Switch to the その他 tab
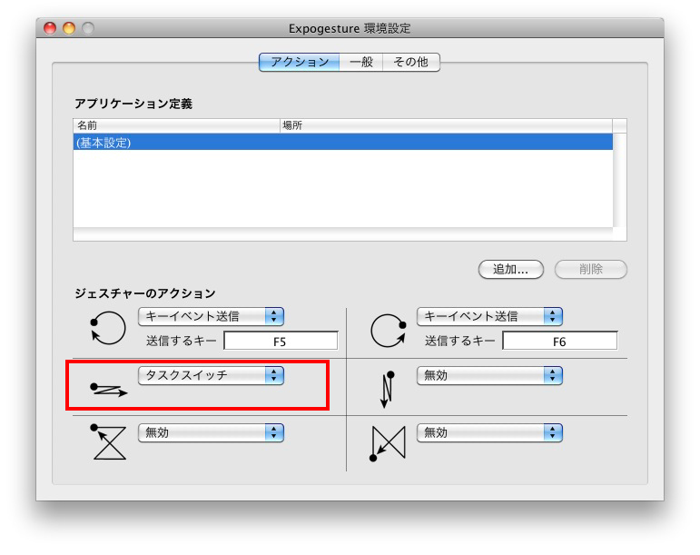700x555 pixels. coord(411,62)
